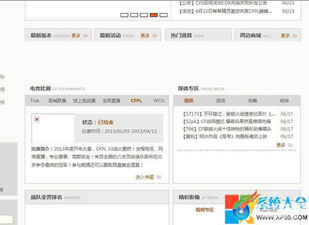
Task: Select the CFPL tournament tab
Action: coord(136,101)
